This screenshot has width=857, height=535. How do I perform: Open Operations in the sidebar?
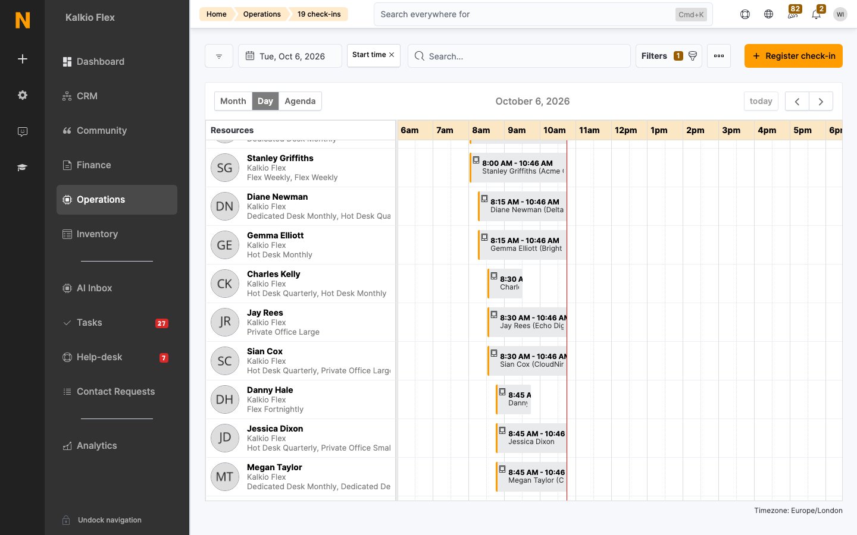pyautogui.click(x=117, y=200)
